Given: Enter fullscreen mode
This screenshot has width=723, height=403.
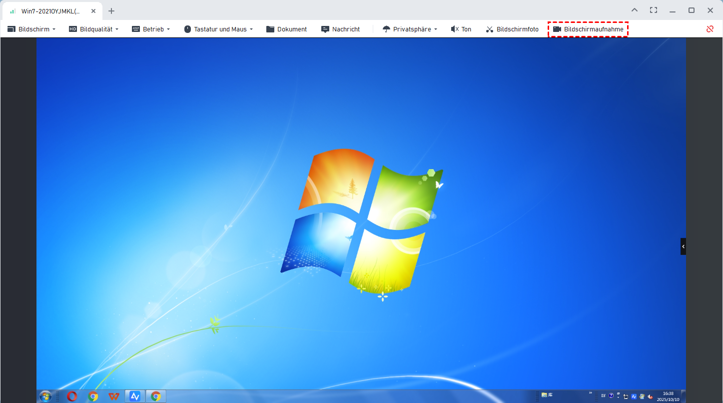Looking at the screenshot, I should point(654,10).
